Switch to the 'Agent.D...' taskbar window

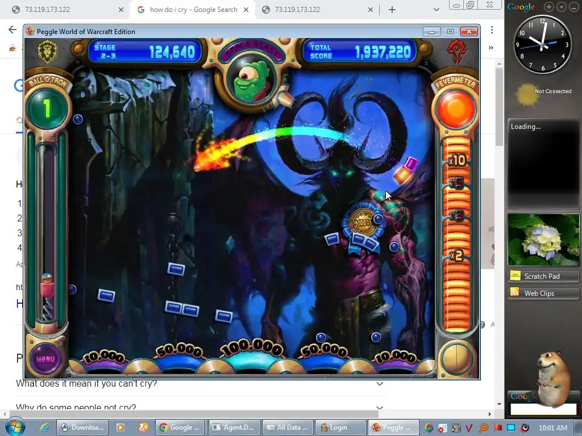(x=234, y=427)
